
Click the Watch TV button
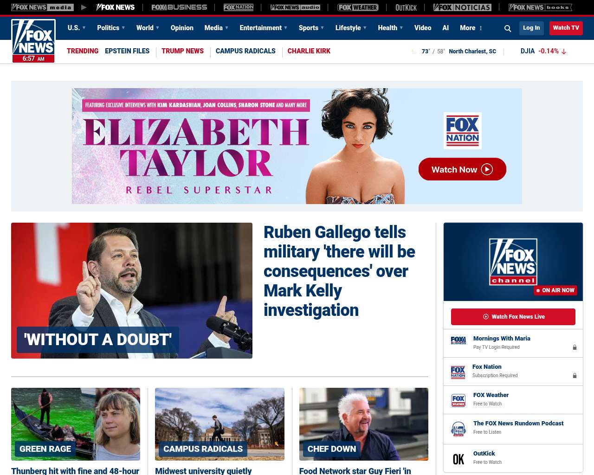(566, 28)
